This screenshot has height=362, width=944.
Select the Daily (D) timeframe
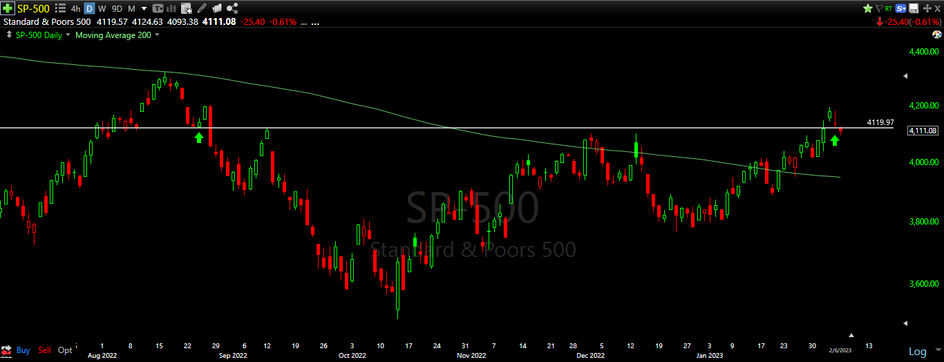[89, 9]
